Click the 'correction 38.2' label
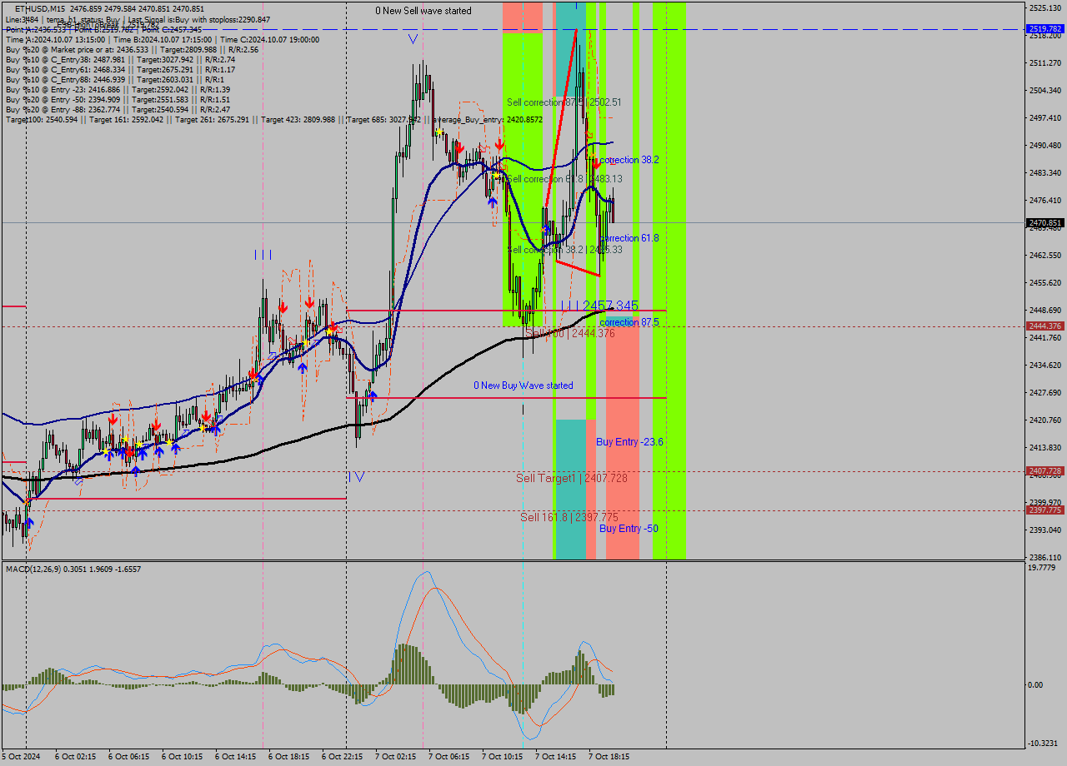 (631, 160)
